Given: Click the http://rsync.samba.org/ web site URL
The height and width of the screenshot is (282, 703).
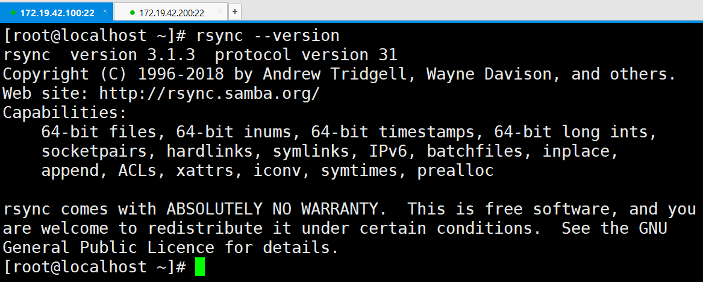Looking at the screenshot, I should click(209, 93).
